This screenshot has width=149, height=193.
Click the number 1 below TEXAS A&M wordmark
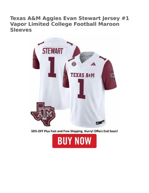82,89
